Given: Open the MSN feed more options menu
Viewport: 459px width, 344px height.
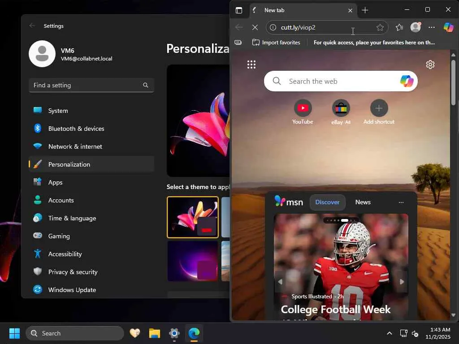Looking at the screenshot, I should pyautogui.click(x=401, y=202).
